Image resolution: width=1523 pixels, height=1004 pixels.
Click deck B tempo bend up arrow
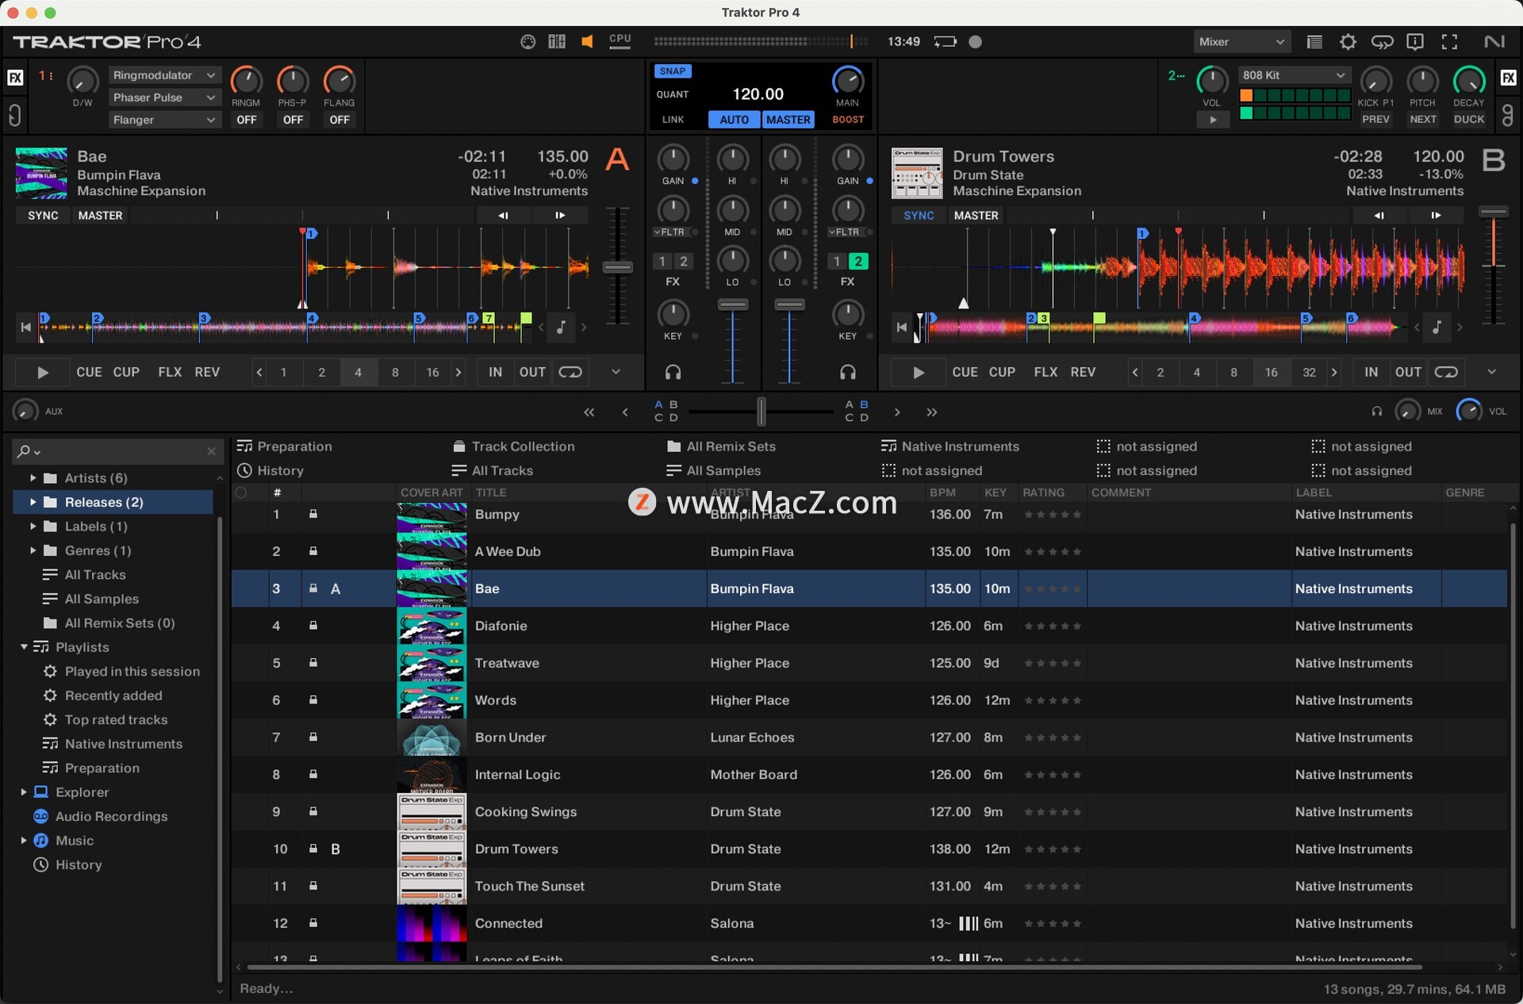(x=1436, y=215)
